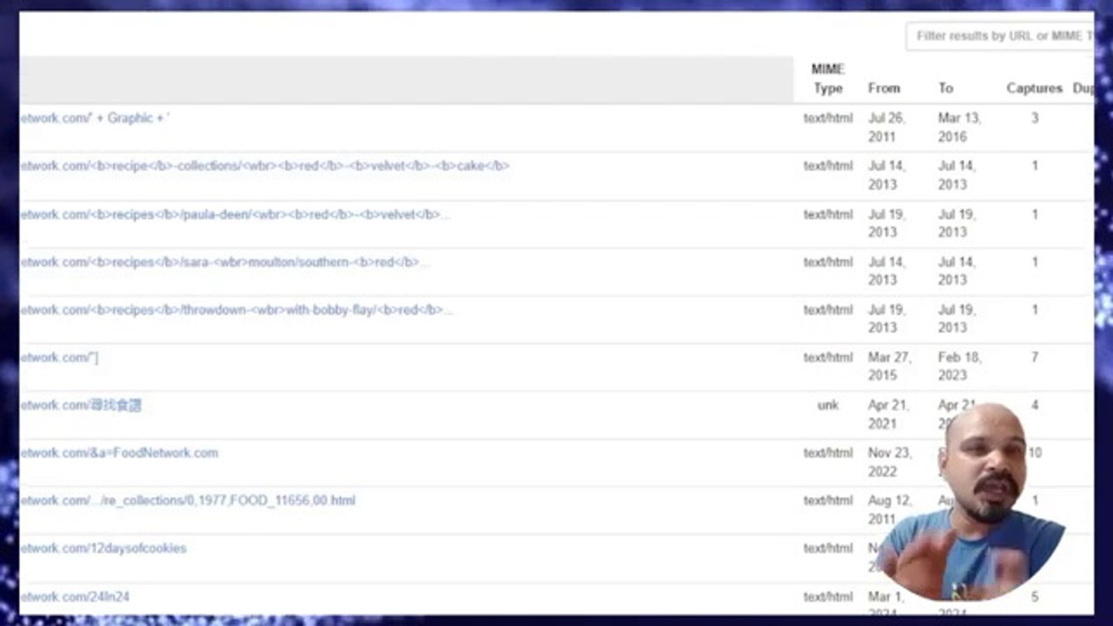Click the unk MIME type entry
Viewport: 1113px width, 626px height.
click(x=828, y=405)
